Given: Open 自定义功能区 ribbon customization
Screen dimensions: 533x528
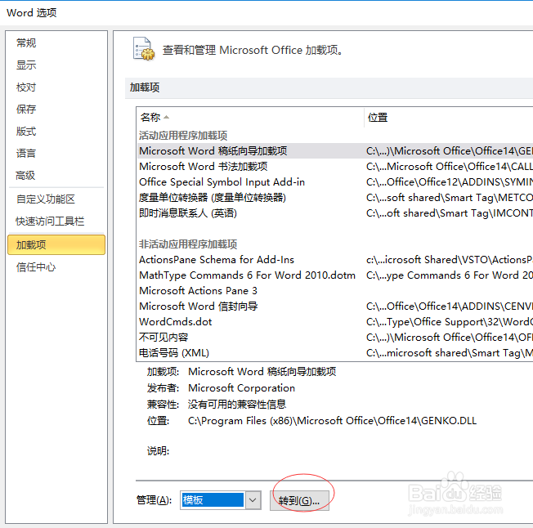Looking at the screenshot, I should coord(46,199).
